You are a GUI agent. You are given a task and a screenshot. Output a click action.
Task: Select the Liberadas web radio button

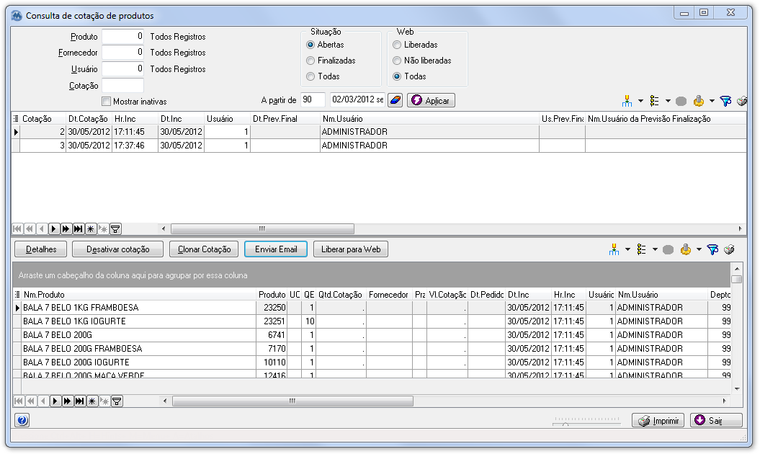pos(397,45)
